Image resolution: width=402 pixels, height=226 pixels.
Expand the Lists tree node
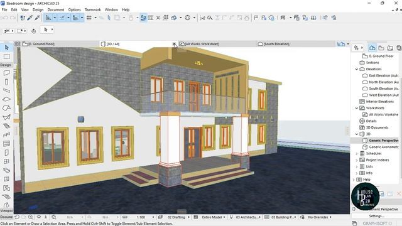click(x=357, y=166)
